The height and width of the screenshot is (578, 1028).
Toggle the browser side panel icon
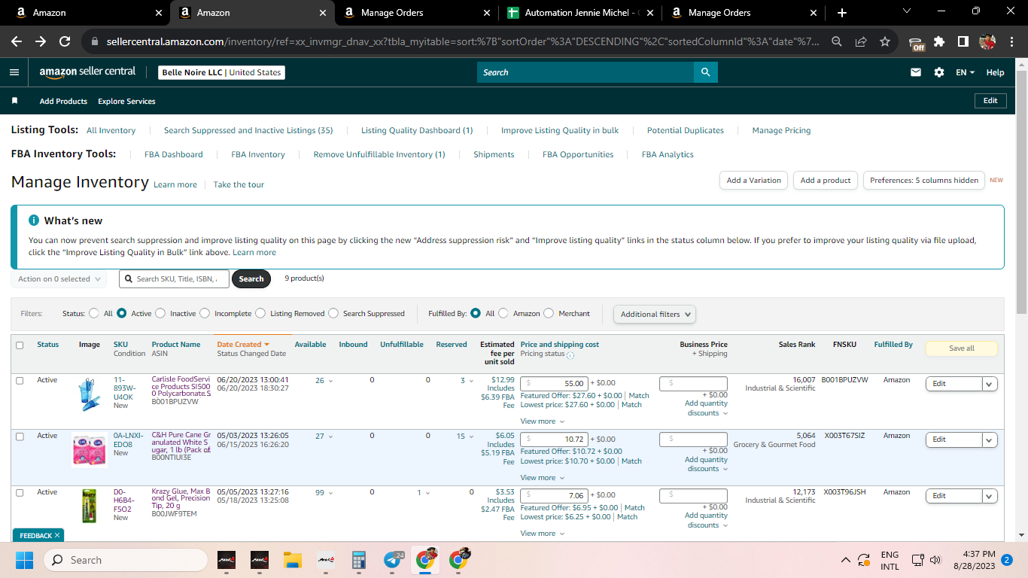[x=963, y=41]
